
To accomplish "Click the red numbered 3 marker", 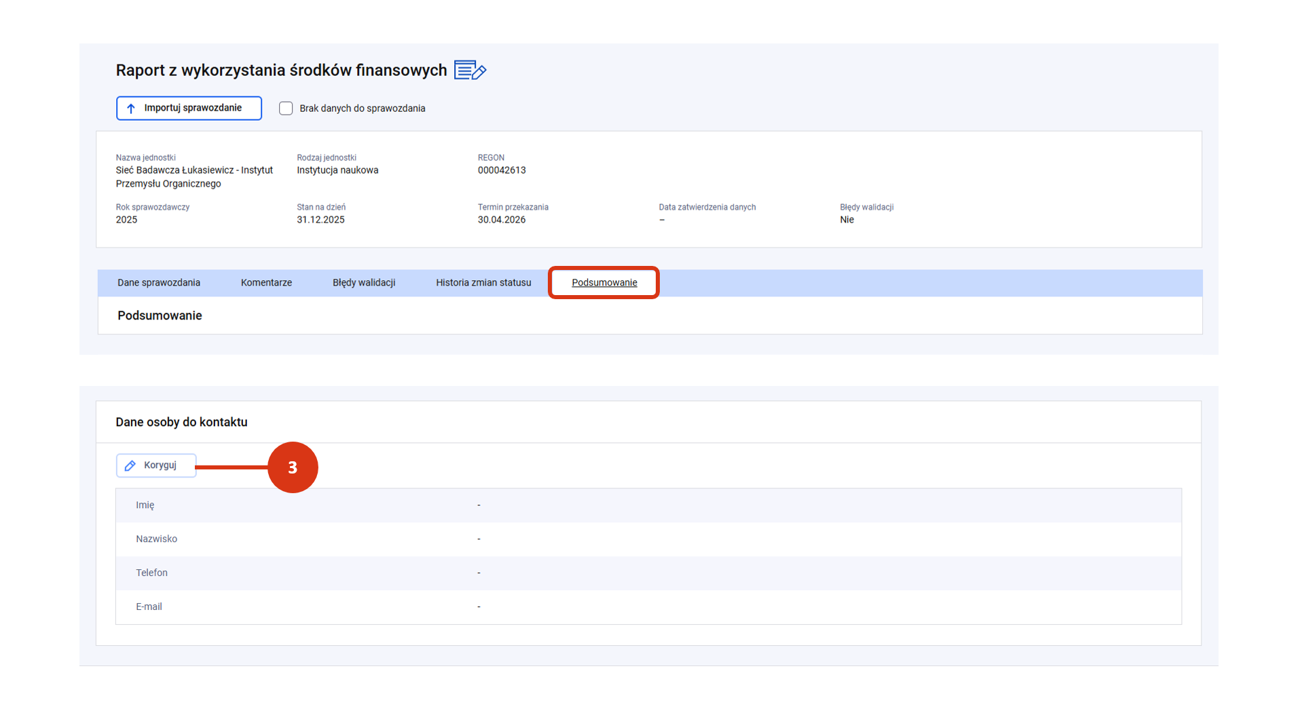I will click(x=293, y=467).
